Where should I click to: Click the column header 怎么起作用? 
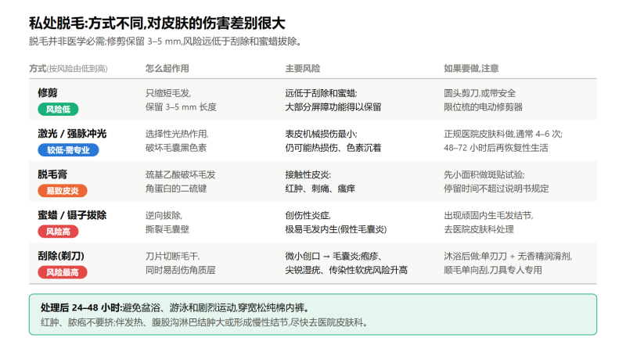click(167, 69)
